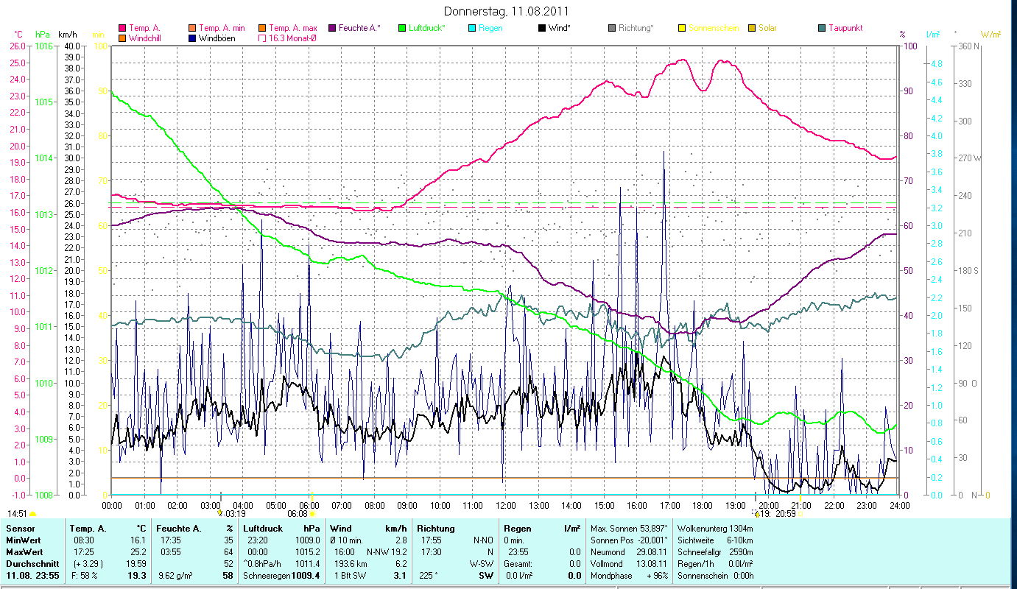Select the purple Feuchte A. legend marker

pyautogui.click(x=332, y=28)
